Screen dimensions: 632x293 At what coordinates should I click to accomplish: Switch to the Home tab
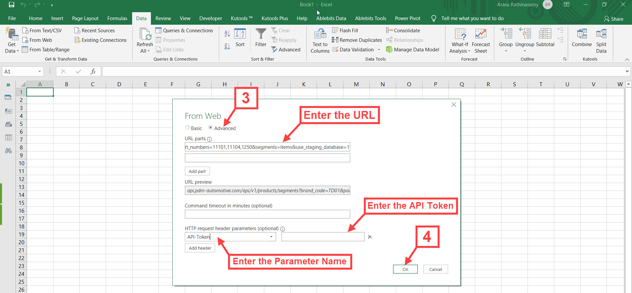click(36, 18)
